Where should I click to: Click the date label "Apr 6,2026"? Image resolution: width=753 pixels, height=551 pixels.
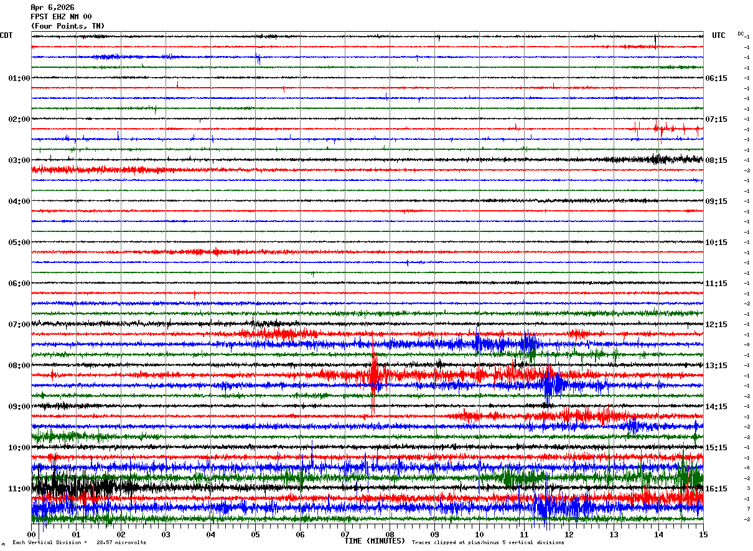pos(52,7)
